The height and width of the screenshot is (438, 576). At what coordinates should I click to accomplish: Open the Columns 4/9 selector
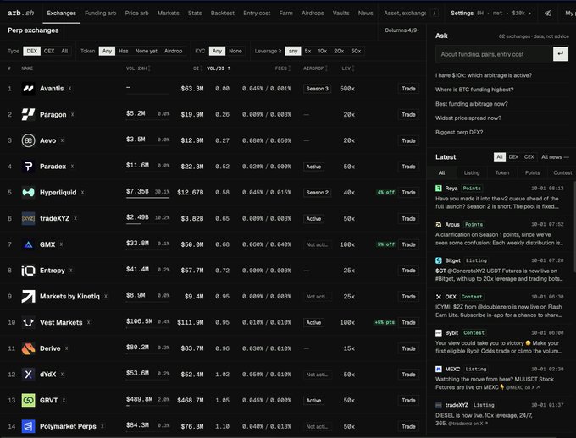click(x=402, y=30)
